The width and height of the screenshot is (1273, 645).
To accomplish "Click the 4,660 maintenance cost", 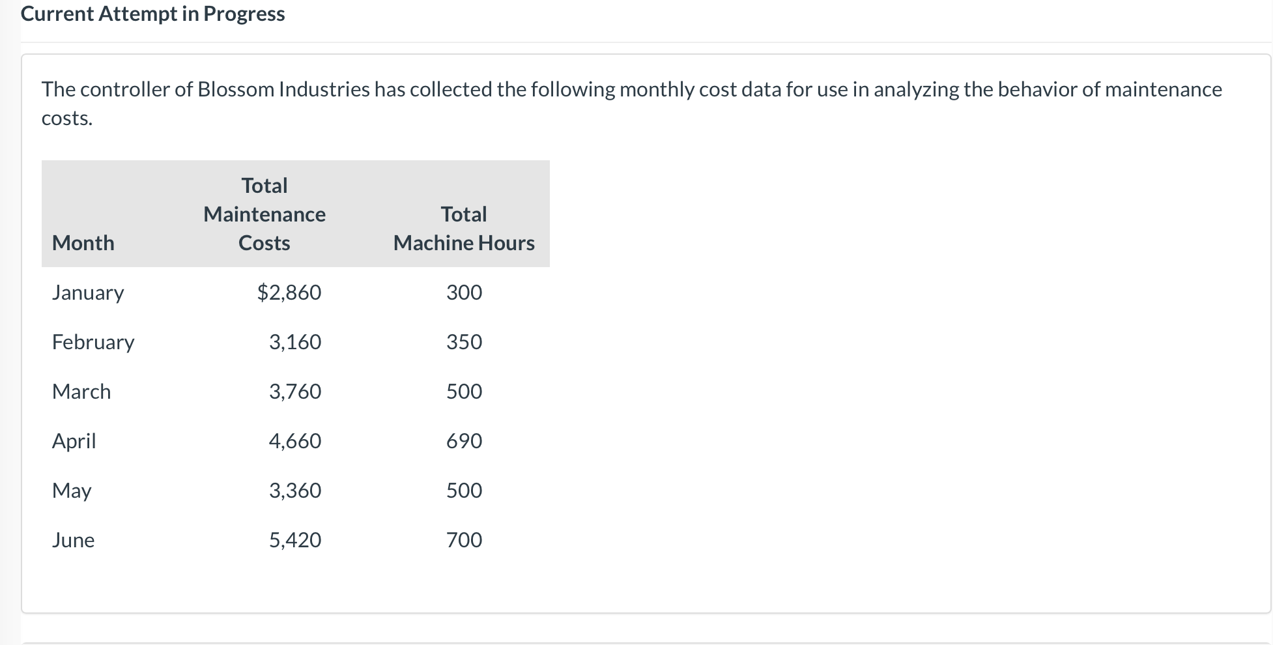I will pyautogui.click(x=295, y=441).
